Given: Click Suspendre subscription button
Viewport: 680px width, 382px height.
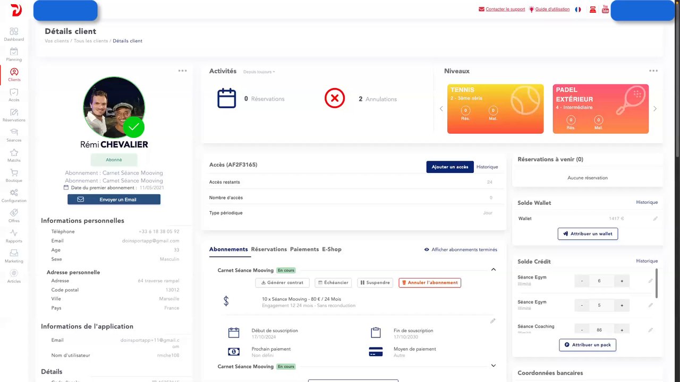Looking at the screenshot, I should click(x=375, y=283).
